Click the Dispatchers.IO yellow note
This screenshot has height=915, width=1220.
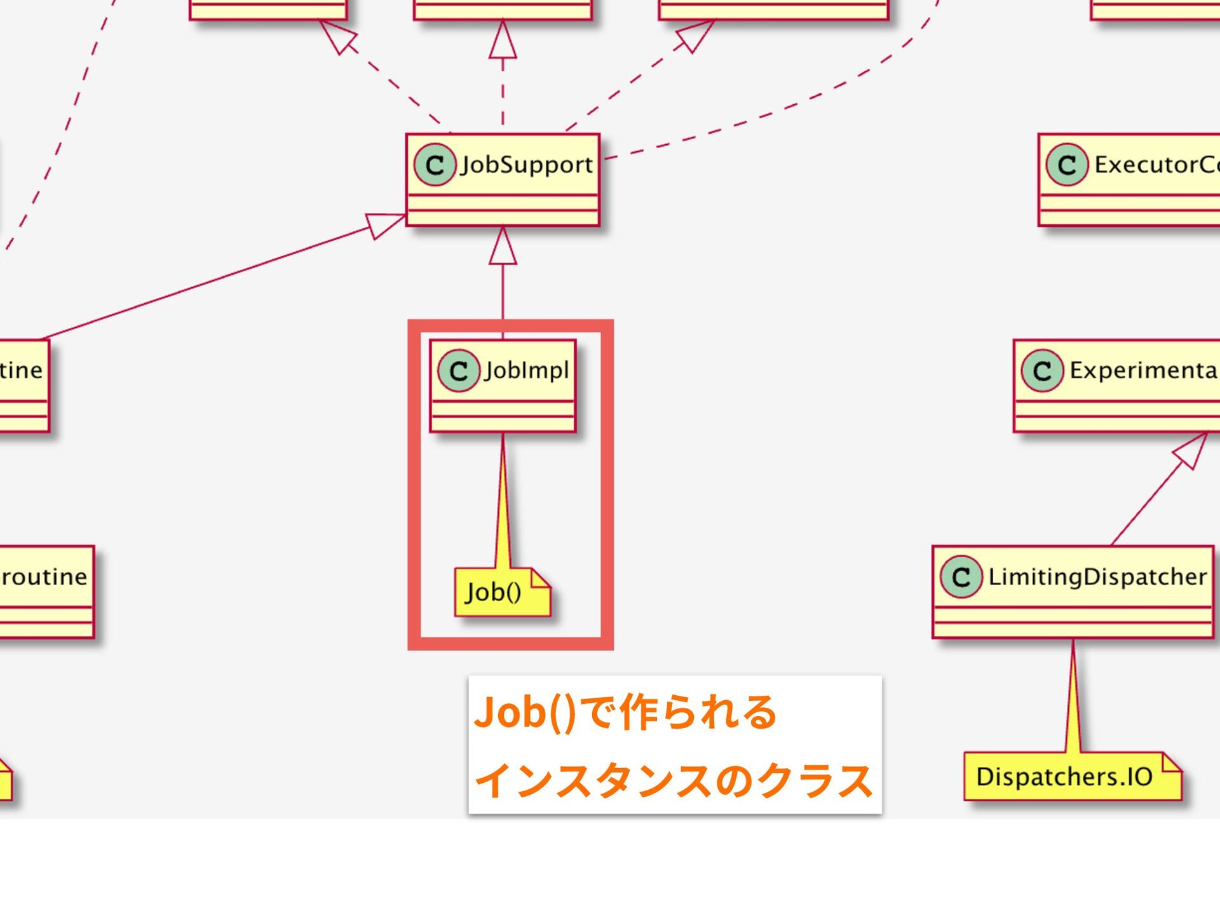pyautogui.click(x=1064, y=777)
